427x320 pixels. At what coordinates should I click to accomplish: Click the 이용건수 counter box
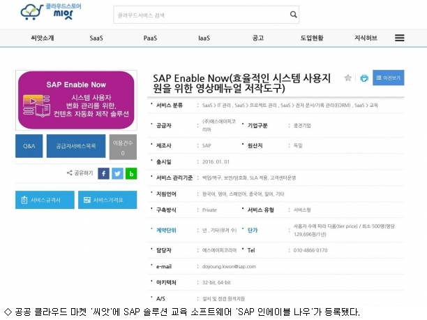pyautogui.click(x=123, y=147)
